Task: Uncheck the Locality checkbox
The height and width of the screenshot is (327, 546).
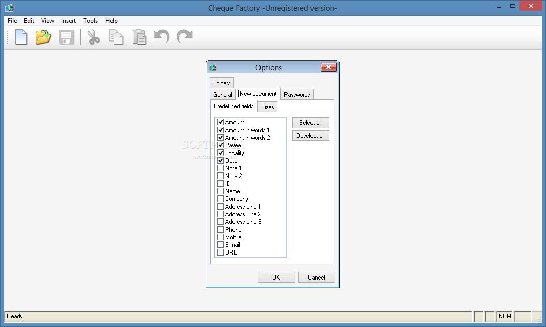Action: click(220, 153)
